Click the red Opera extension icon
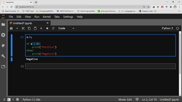This screenshot has width=182, height=102. coord(162,7)
